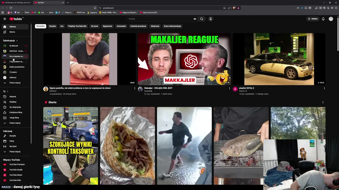Screen dimensions: 339x190
Task: Click the Brave shields lion icon
Action: coord(234,8)
